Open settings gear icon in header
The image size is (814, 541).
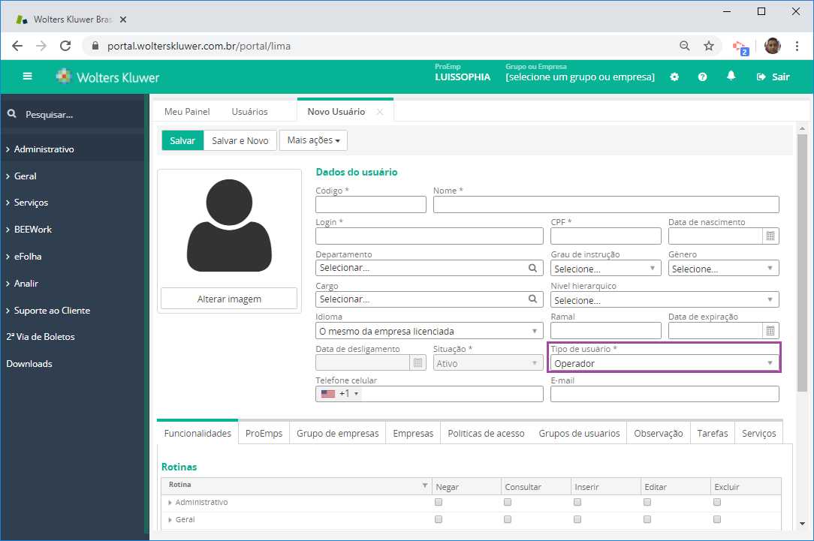[x=674, y=77]
